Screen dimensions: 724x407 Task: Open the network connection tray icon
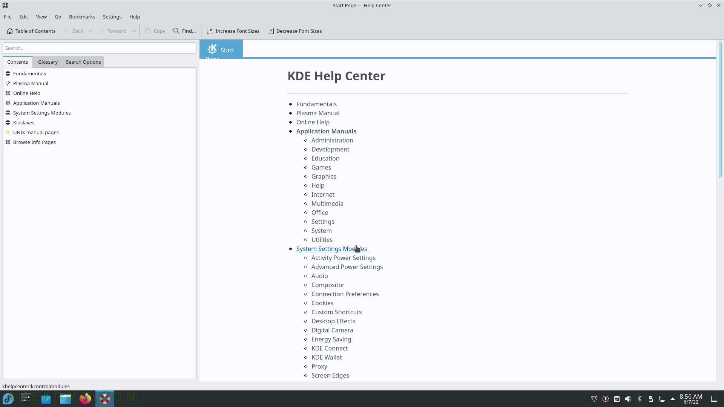click(662, 399)
